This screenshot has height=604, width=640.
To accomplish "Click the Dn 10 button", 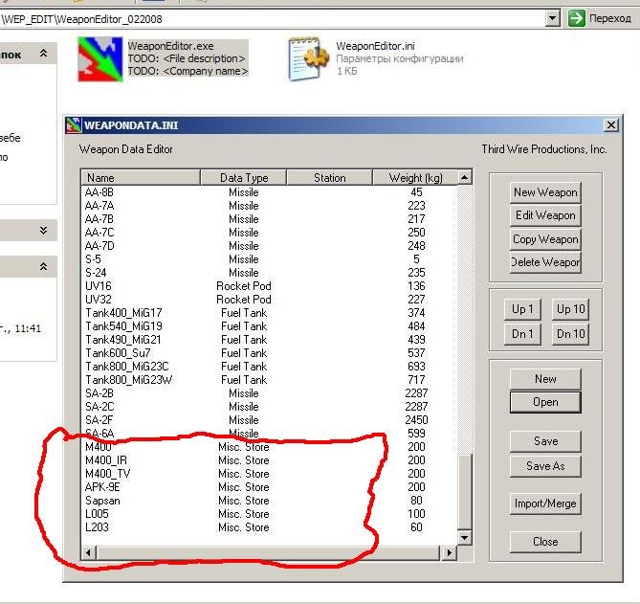I will pos(570,334).
